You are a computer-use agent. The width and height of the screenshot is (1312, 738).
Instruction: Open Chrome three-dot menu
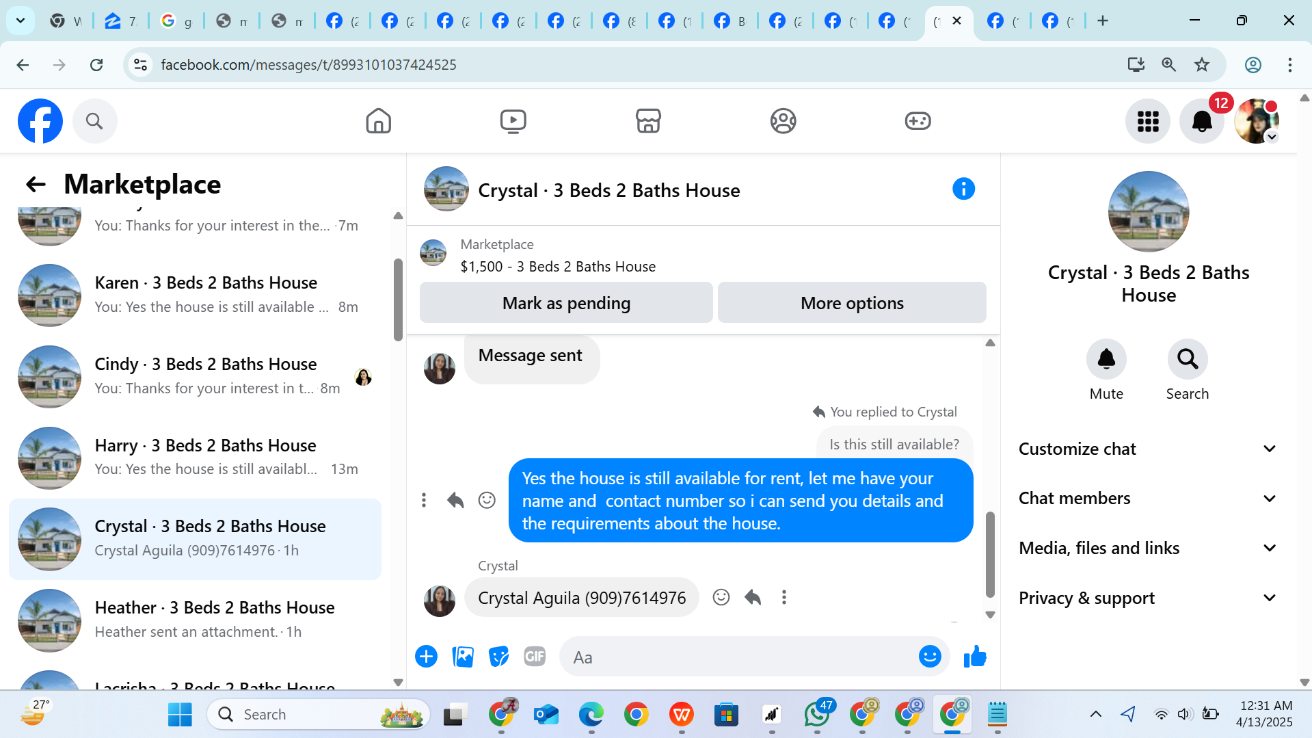click(x=1289, y=64)
